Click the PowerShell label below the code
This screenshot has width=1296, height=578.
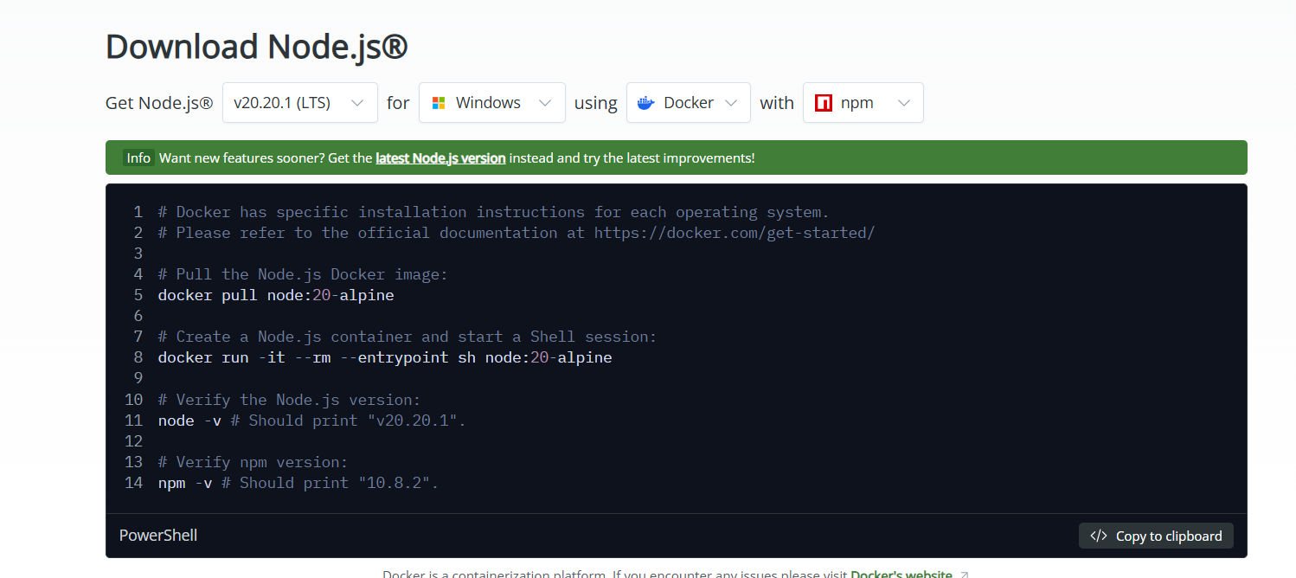158,536
